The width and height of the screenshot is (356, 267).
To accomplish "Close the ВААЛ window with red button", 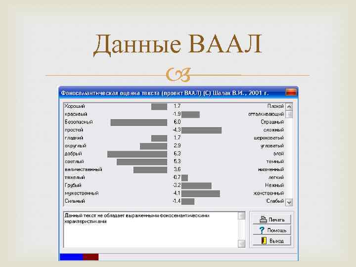I will click(291, 92).
